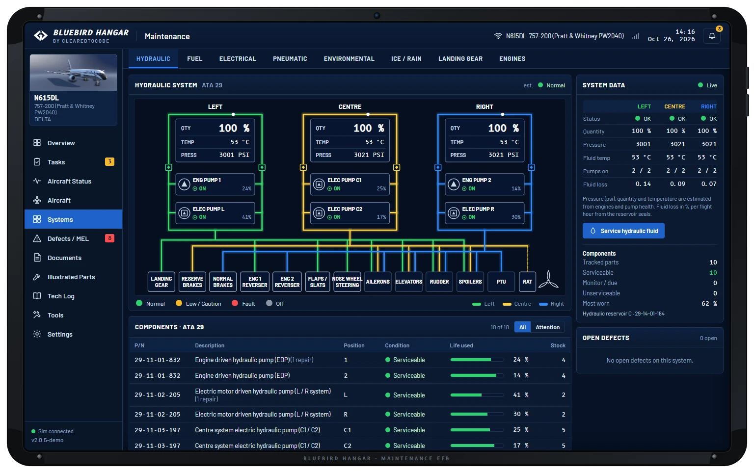
Task: Switch to the Fuel tab
Action: [x=195, y=59]
